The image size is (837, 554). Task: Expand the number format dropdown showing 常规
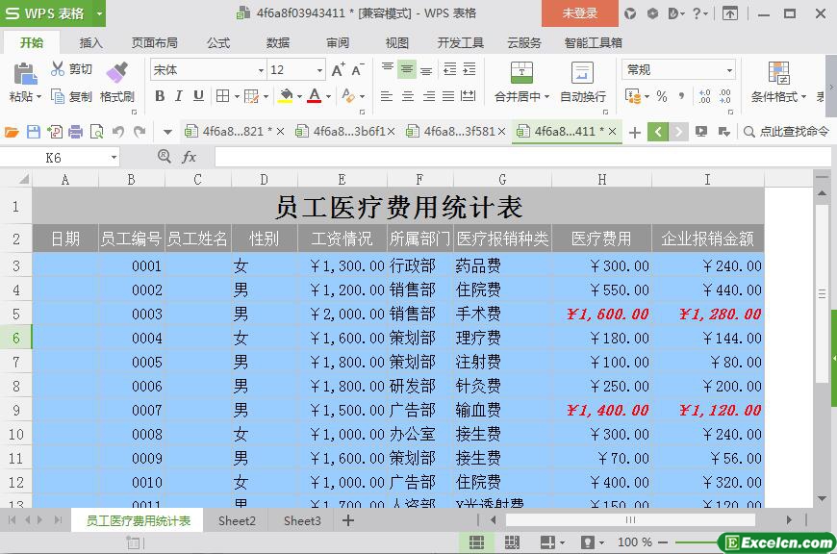click(x=729, y=70)
